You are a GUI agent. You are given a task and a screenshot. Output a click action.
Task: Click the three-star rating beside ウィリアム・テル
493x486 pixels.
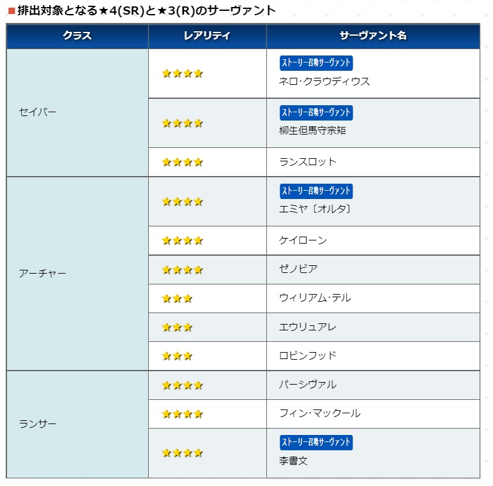point(177,298)
